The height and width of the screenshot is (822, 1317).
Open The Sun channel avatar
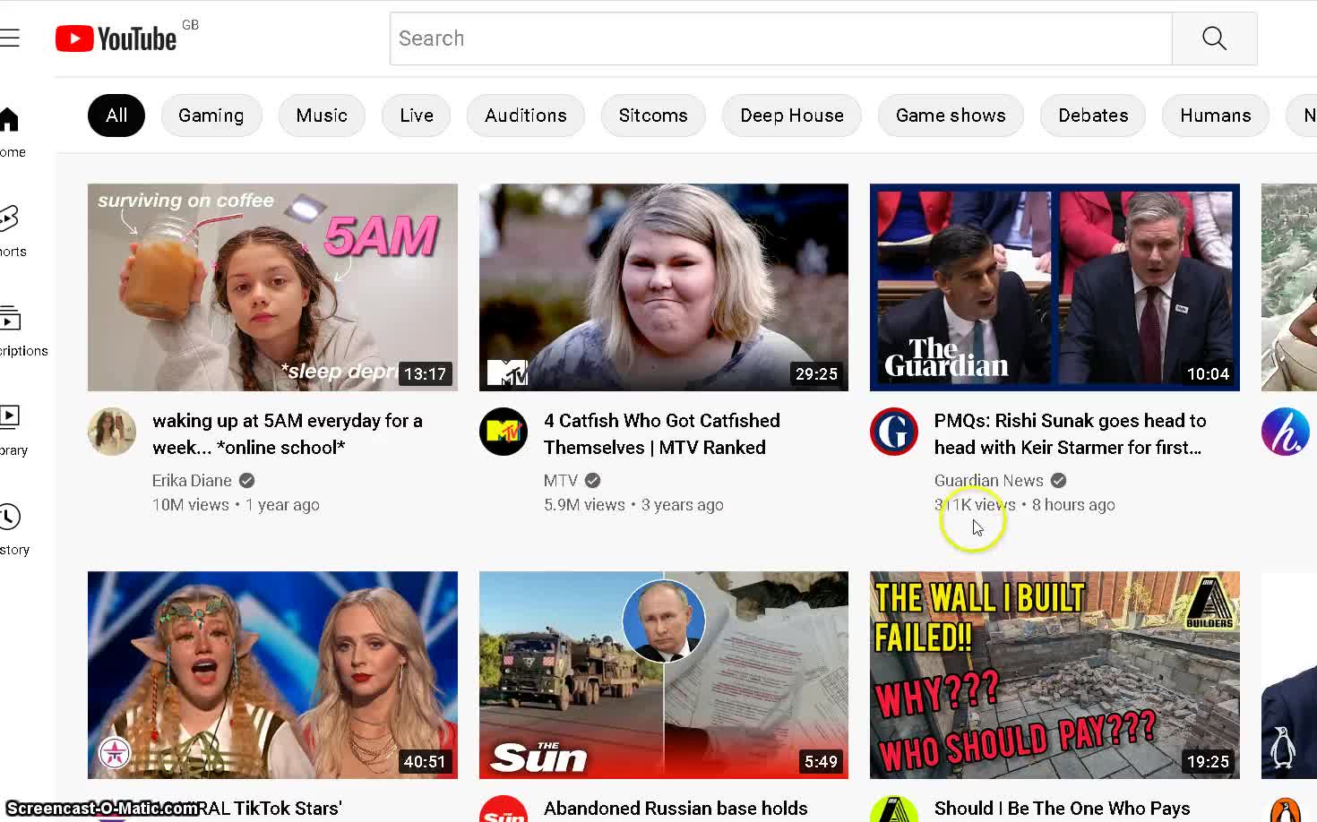504,809
